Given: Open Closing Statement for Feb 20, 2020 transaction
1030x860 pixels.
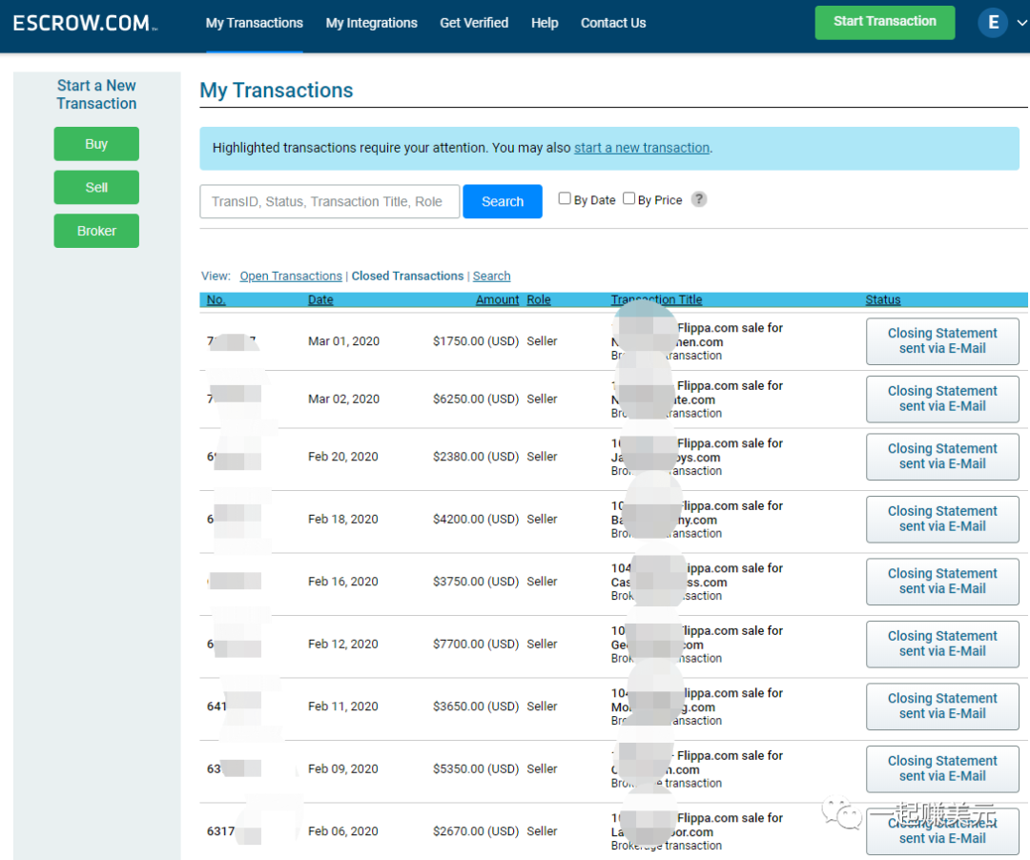Looking at the screenshot, I should pyautogui.click(x=942, y=457).
